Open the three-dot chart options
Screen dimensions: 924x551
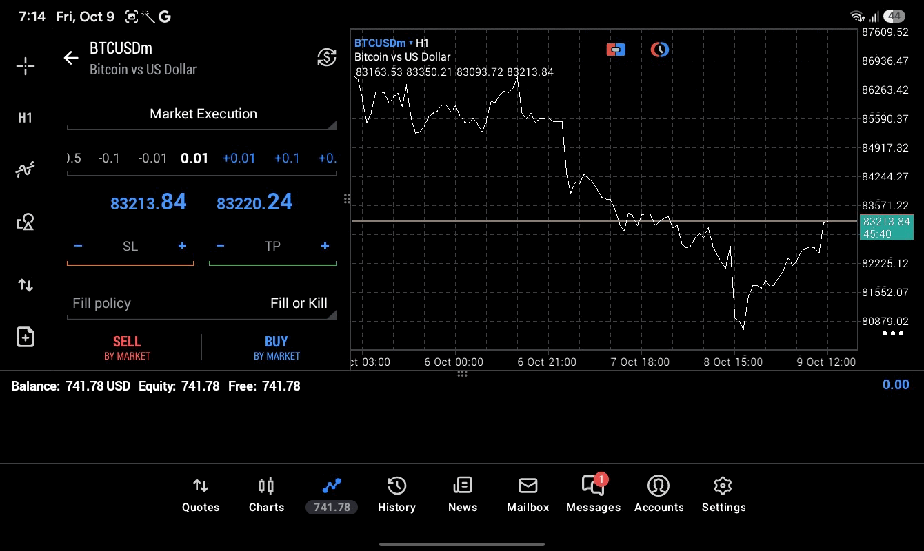pyautogui.click(x=892, y=333)
